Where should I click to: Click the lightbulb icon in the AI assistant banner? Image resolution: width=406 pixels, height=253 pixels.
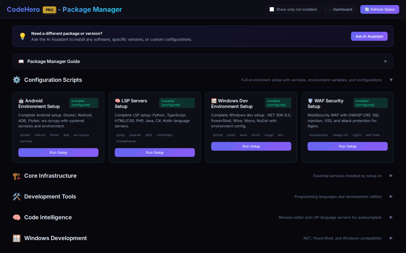click(22, 36)
